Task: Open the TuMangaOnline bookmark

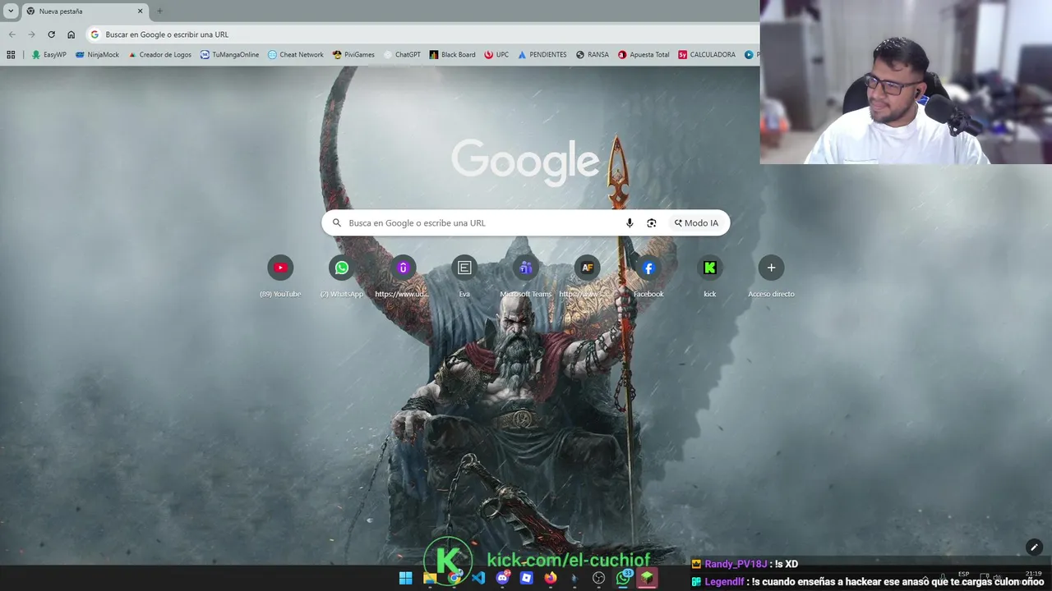Action: point(229,54)
